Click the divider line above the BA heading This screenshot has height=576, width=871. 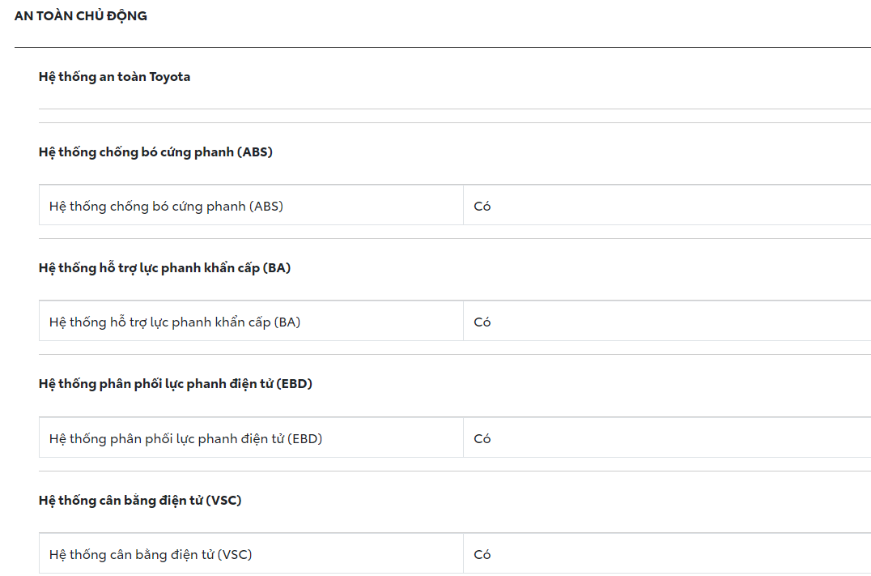pyautogui.click(x=454, y=239)
